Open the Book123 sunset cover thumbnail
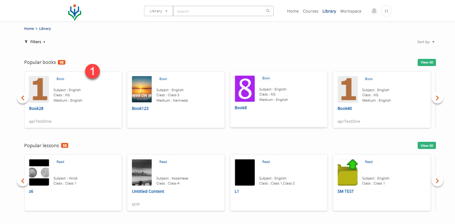 tap(142, 89)
